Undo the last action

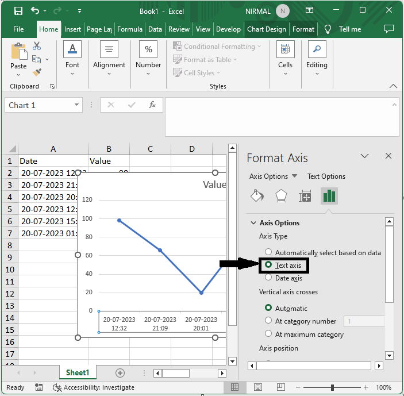pos(35,10)
